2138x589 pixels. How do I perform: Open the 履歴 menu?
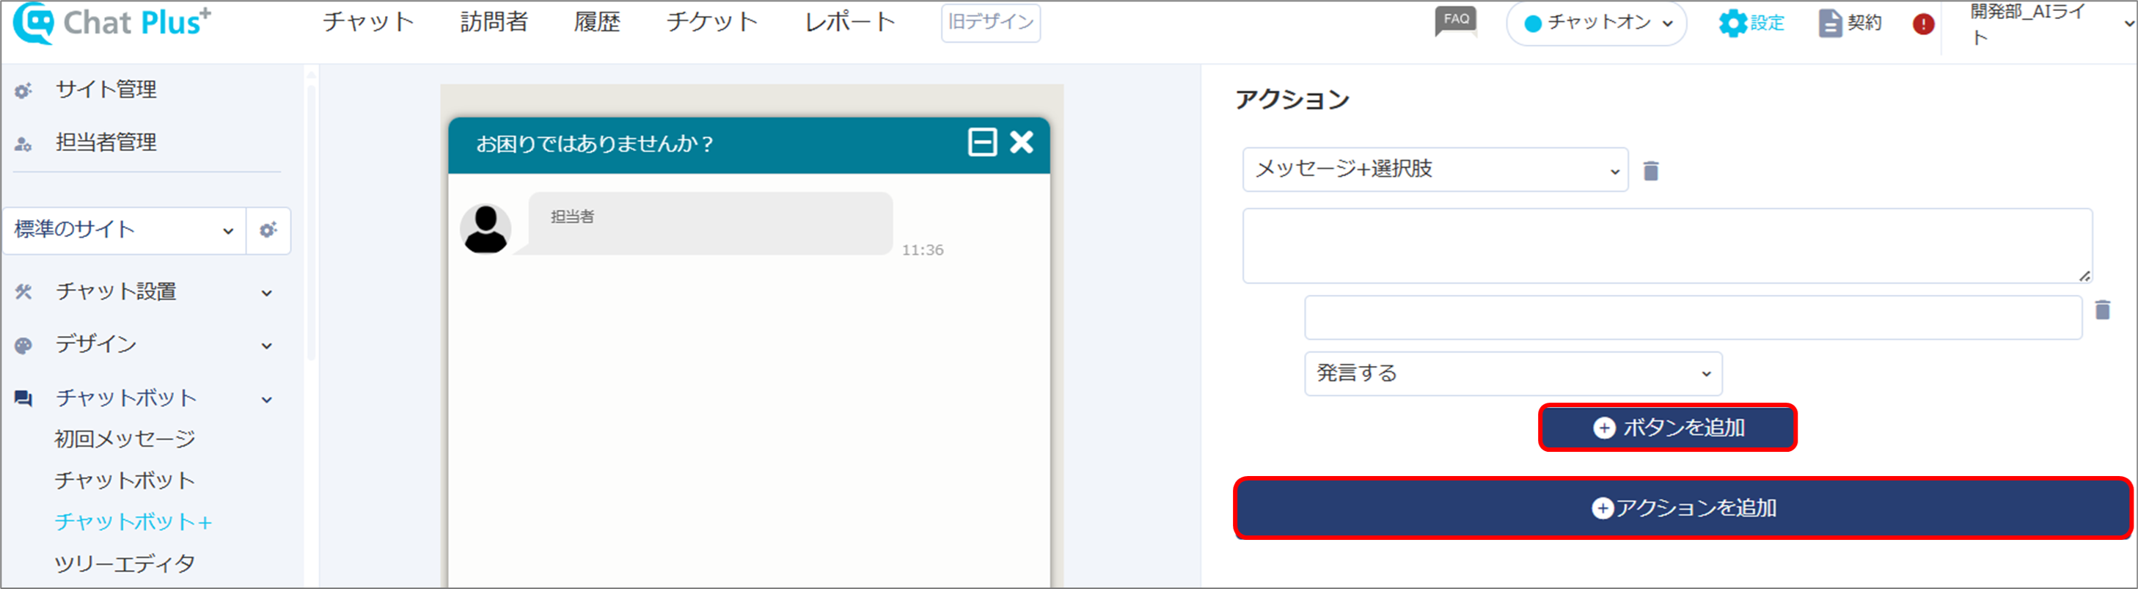pyautogui.click(x=597, y=21)
